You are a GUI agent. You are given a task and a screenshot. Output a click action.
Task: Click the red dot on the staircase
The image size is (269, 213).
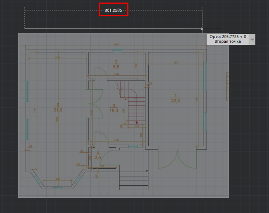click(136, 122)
